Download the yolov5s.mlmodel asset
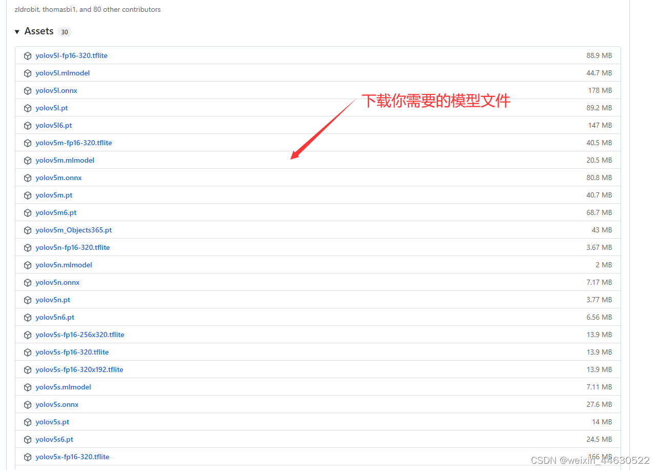The image size is (657, 470). click(64, 387)
